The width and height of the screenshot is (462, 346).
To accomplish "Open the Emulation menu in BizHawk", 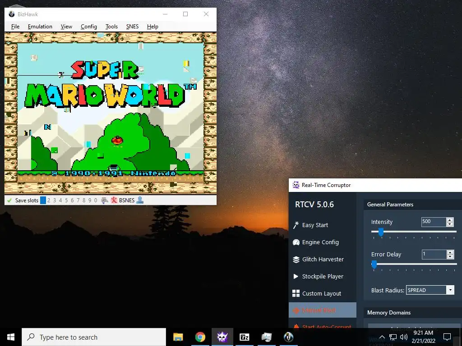I will 40,27.
